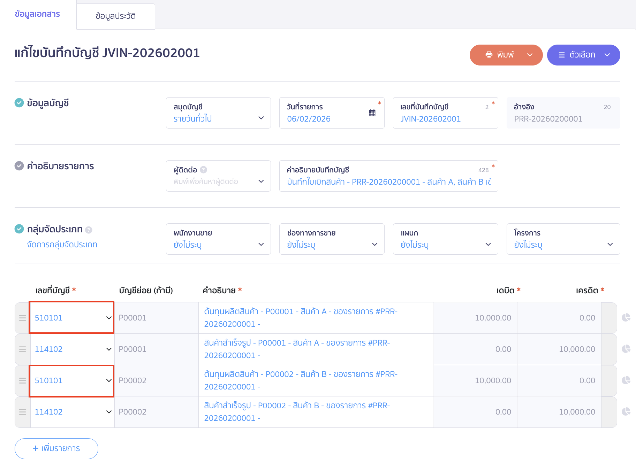Select the ข้อมูลเอกสาร tab
This screenshot has width=636, height=471.
37,14
